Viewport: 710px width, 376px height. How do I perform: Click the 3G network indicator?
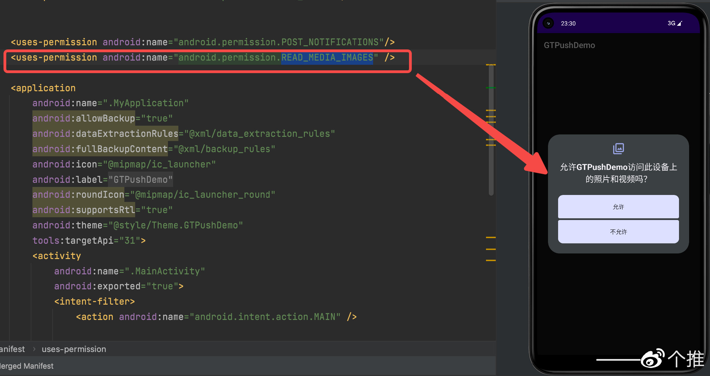click(x=671, y=23)
